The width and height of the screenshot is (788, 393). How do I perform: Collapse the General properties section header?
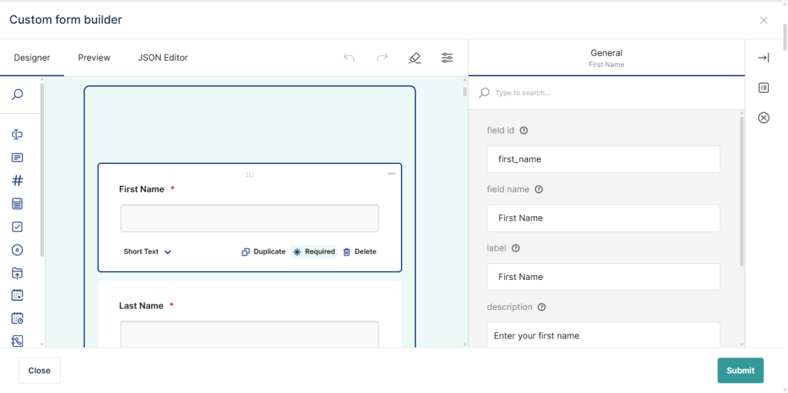point(606,58)
